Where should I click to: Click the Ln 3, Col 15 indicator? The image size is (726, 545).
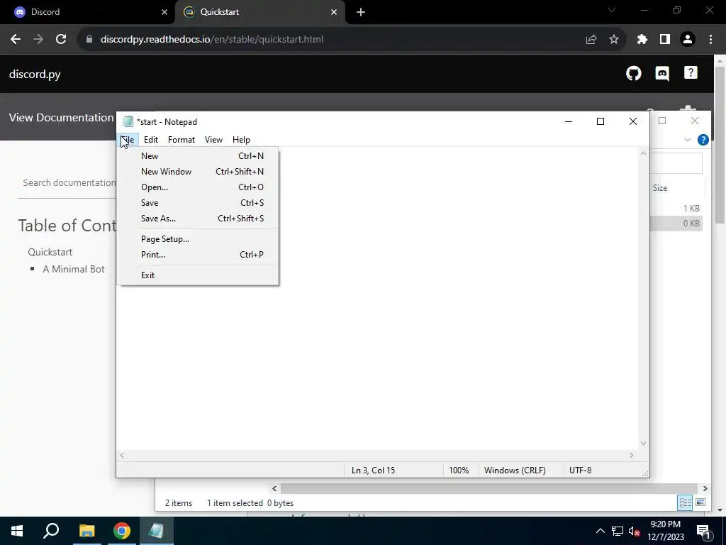(373, 470)
